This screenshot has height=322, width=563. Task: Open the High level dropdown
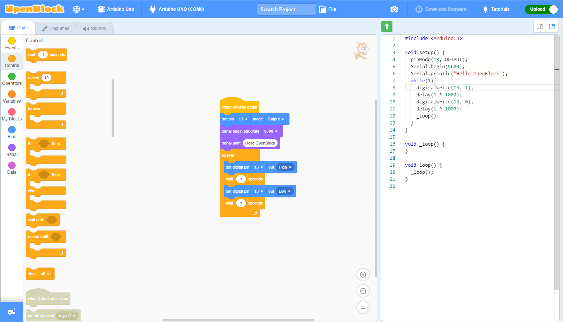(x=285, y=167)
